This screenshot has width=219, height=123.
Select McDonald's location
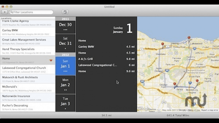click(x=28, y=88)
